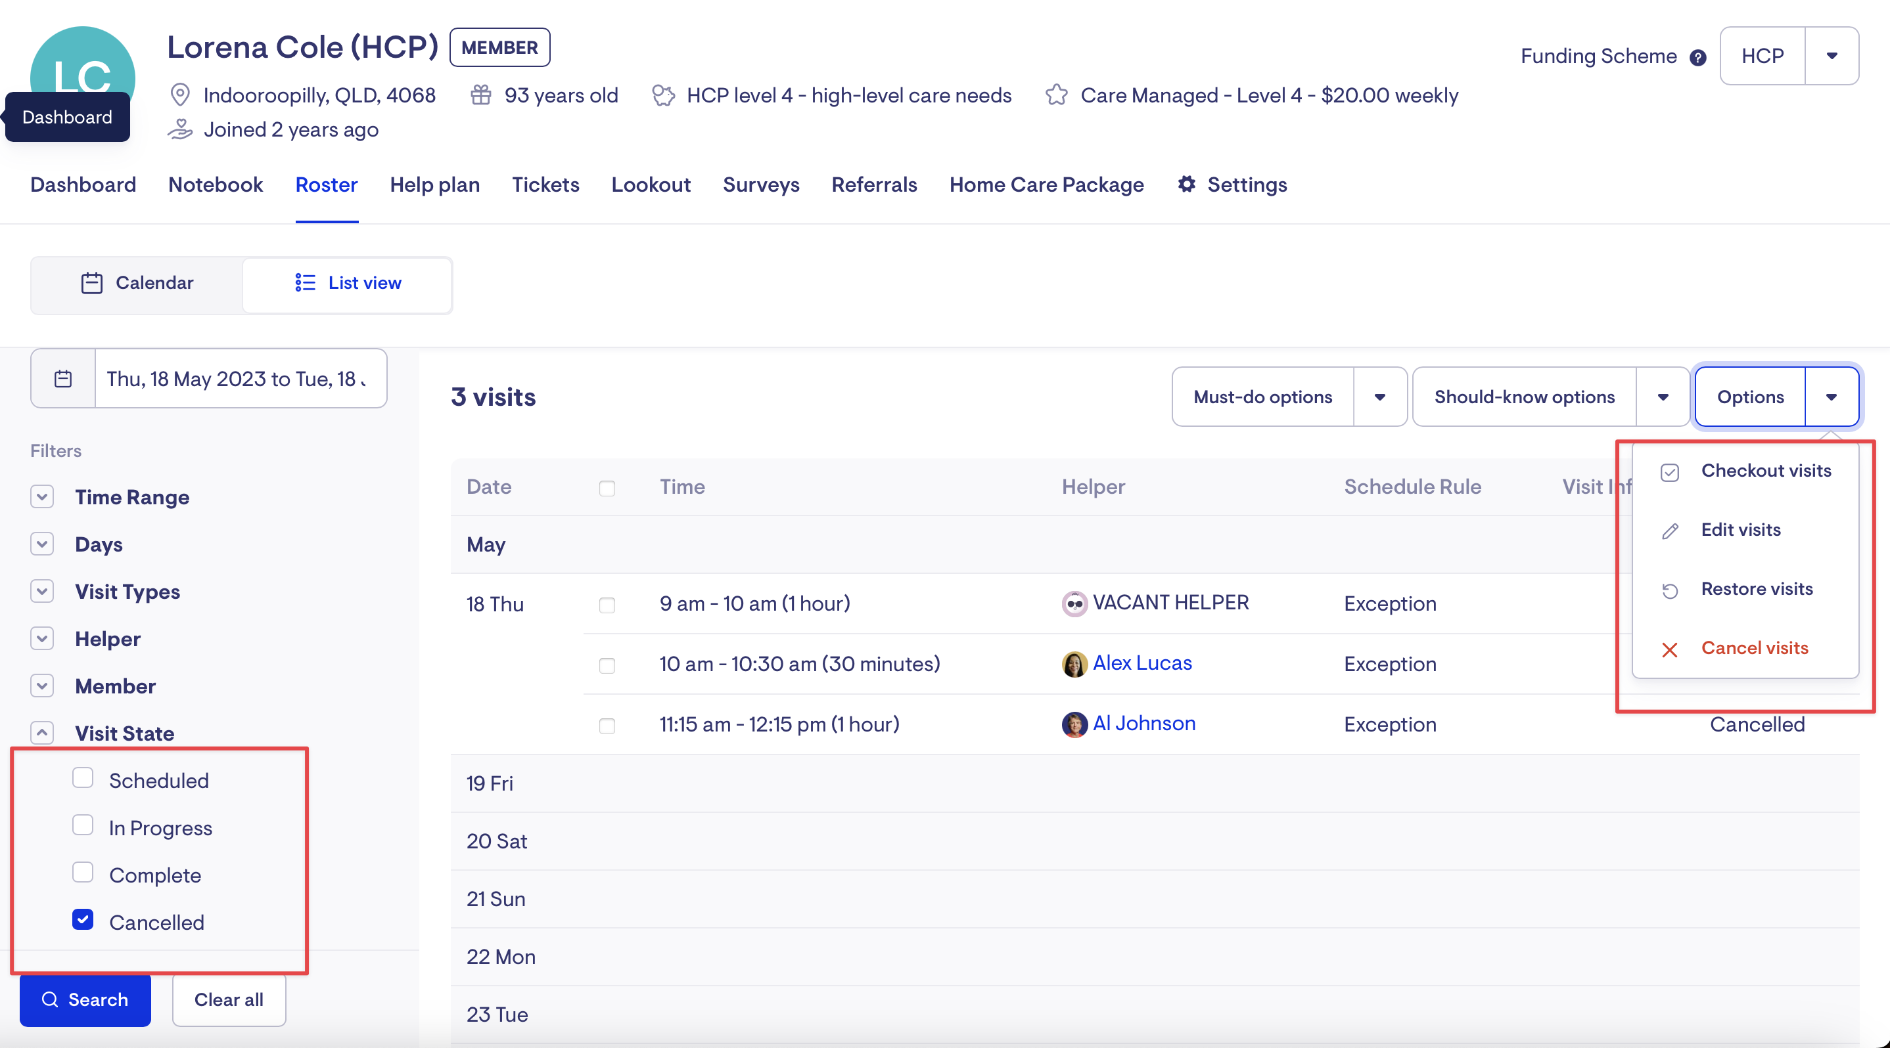Expand the Time Range filter

[43, 496]
